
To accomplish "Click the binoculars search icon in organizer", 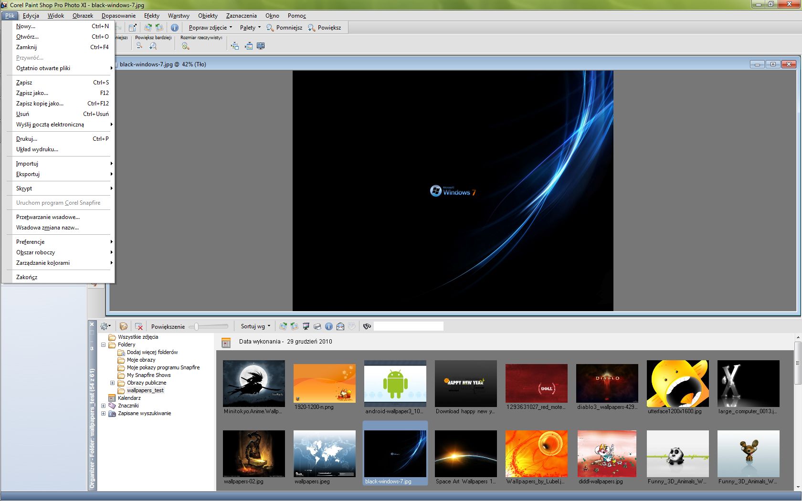I will 367,326.
